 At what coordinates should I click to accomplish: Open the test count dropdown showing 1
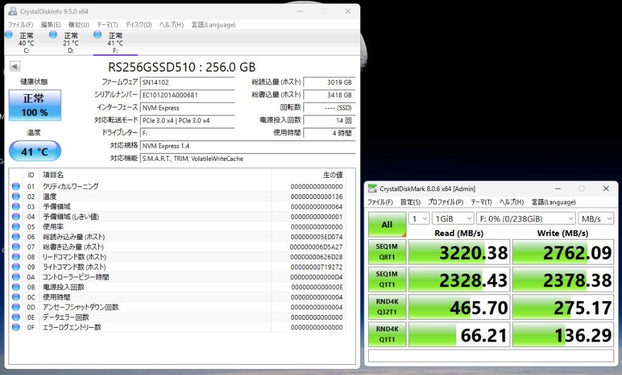coord(419,218)
